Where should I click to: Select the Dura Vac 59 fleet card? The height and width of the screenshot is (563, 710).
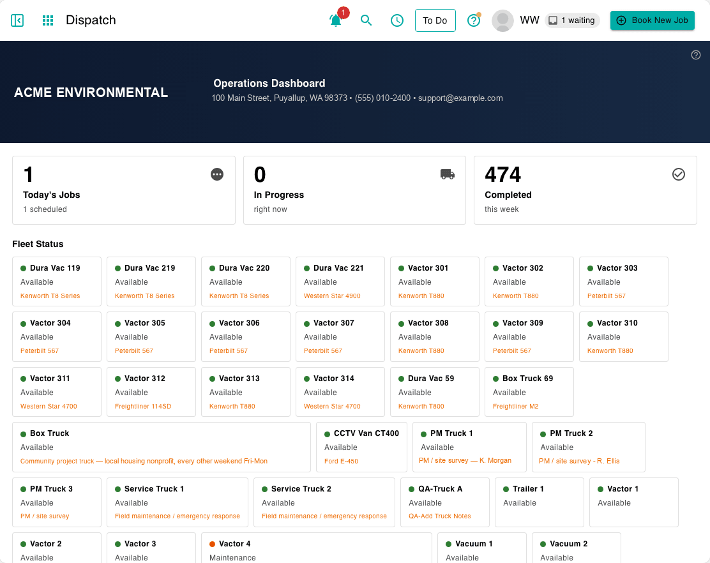coord(435,392)
